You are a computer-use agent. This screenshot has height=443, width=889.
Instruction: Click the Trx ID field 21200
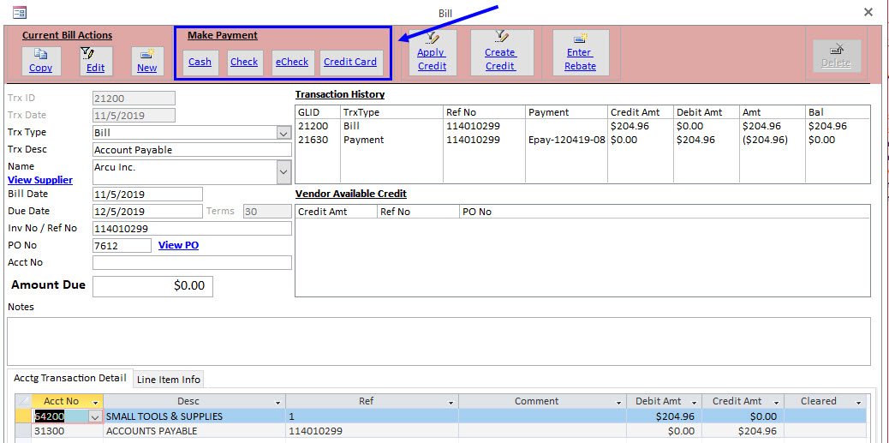[x=134, y=99]
